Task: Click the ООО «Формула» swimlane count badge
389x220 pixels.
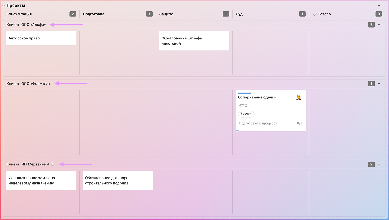Action: (371, 84)
